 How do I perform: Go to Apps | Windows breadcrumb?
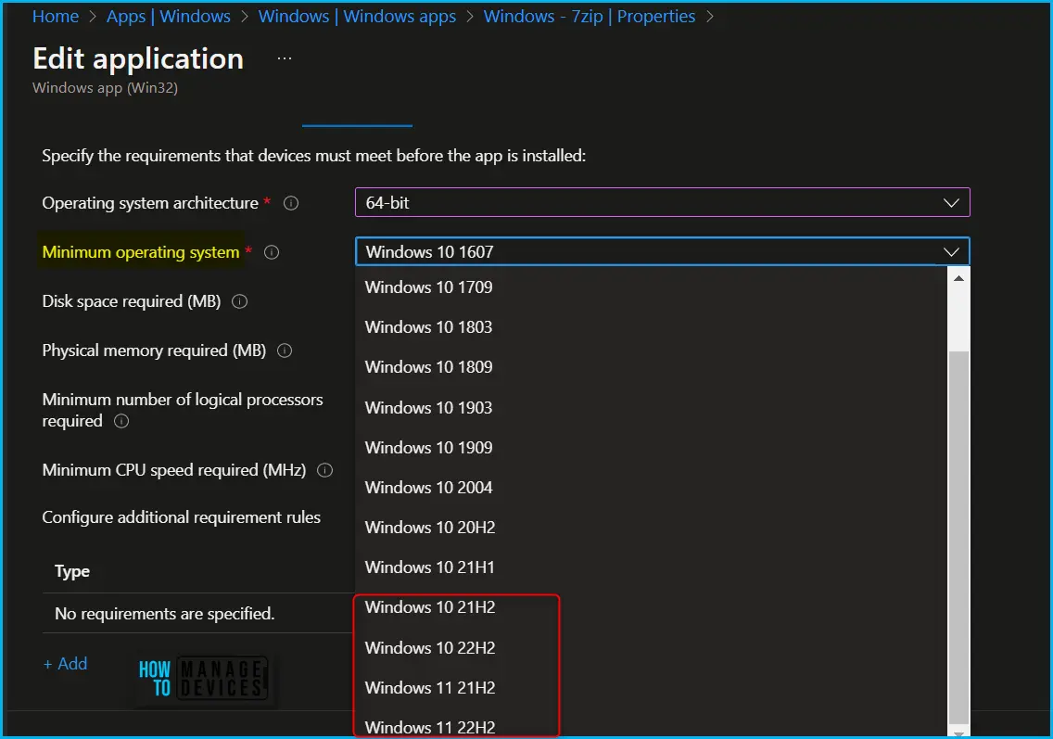[x=169, y=16]
